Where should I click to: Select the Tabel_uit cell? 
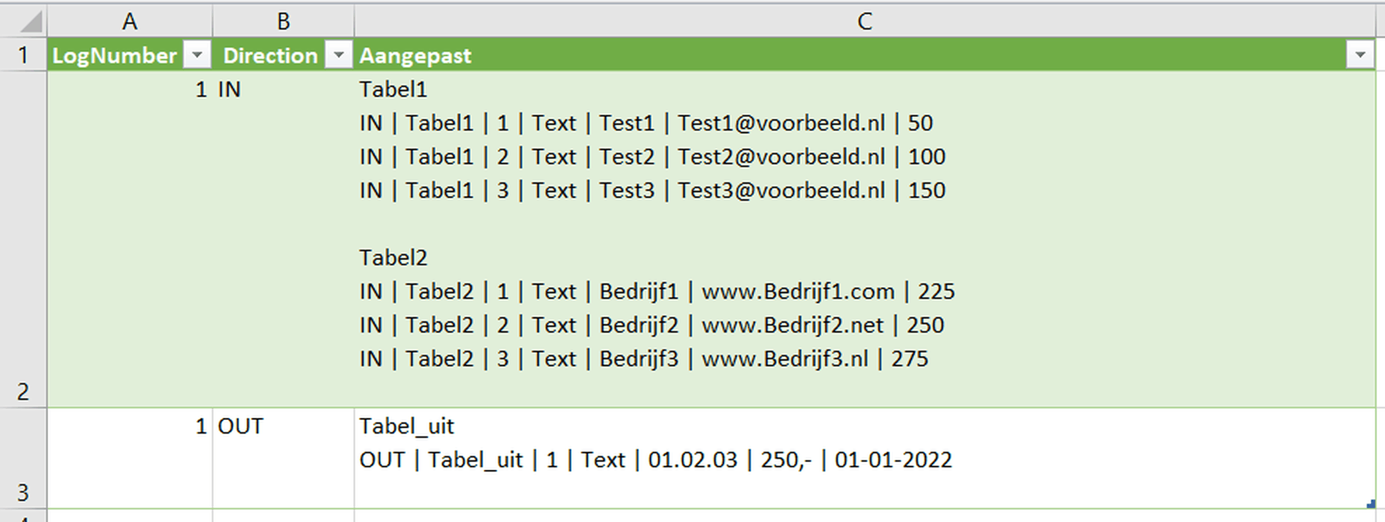click(x=864, y=458)
